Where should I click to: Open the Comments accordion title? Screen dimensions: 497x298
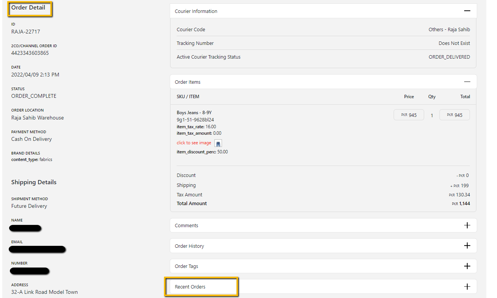click(187, 226)
